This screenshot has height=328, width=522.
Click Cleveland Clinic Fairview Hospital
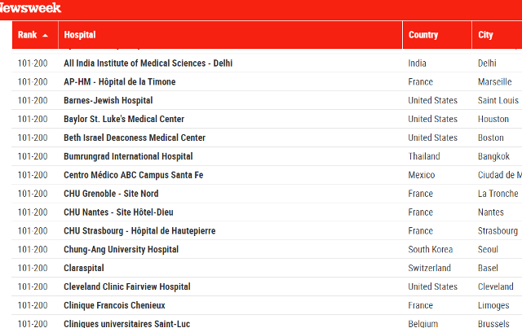click(x=127, y=286)
